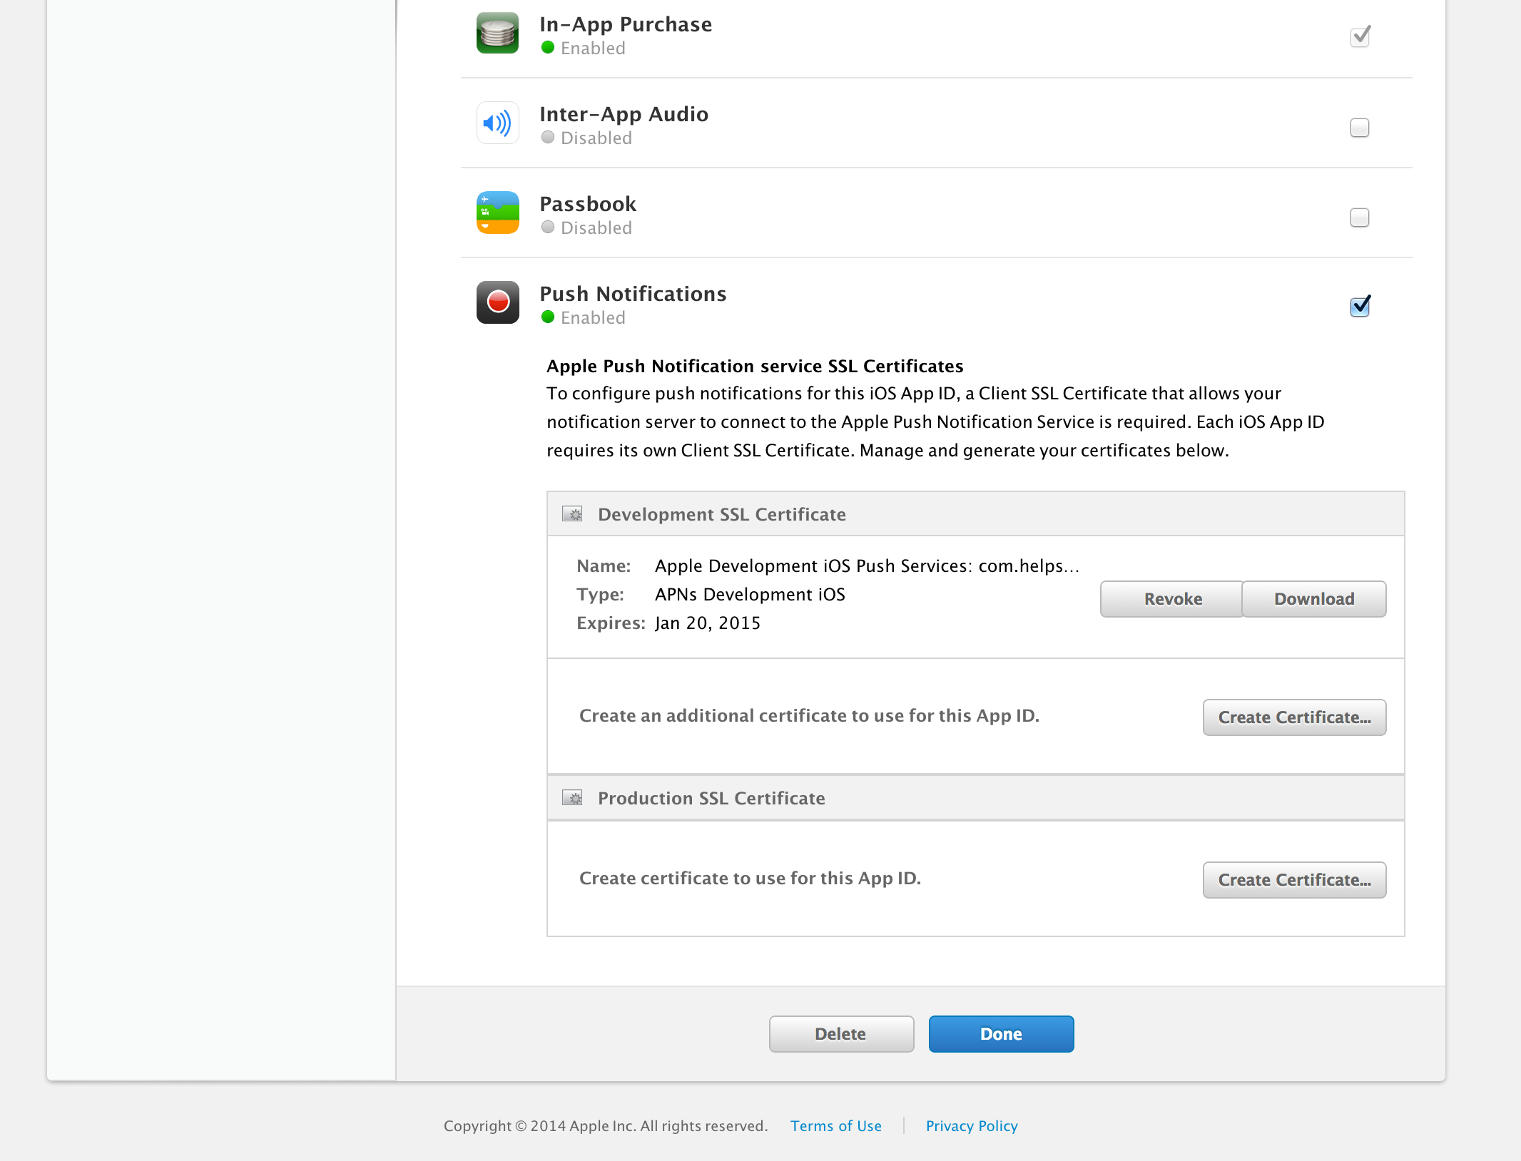Click the Production SSL Certificate header icon
Image resolution: width=1521 pixels, height=1161 pixels.
572,797
